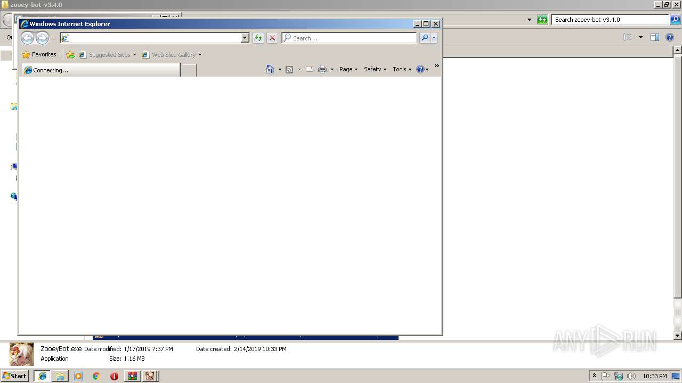Image resolution: width=682 pixels, height=383 pixels.
Task: Click the Explorer window search magnifier
Action: (675, 20)
